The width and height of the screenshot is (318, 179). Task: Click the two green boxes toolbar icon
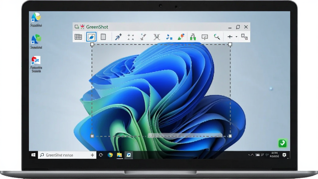click(193, 37)
